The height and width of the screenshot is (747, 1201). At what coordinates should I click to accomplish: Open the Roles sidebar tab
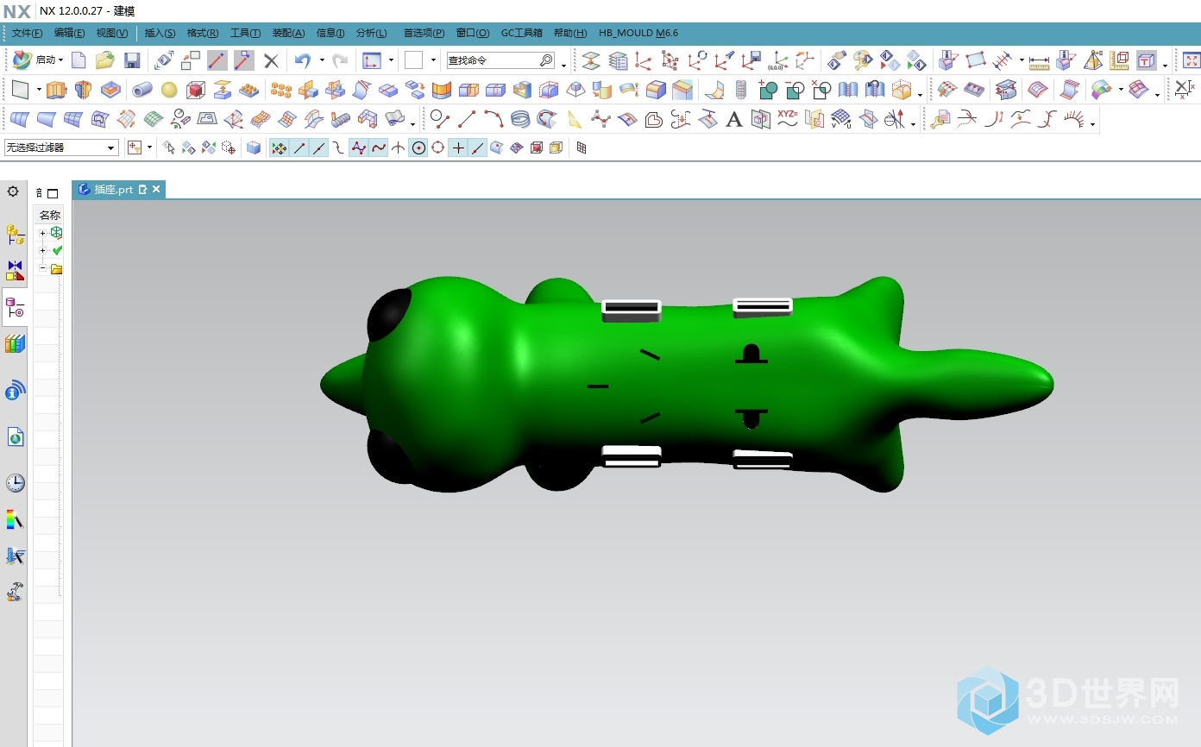coord(15,592)
